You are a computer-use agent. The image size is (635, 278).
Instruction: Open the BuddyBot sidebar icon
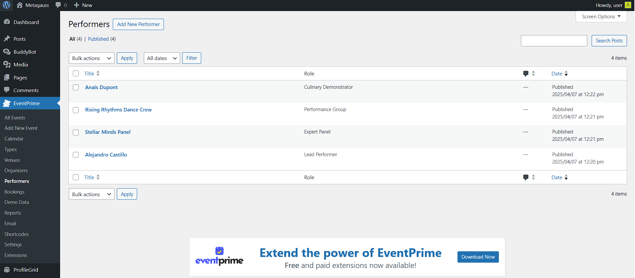[7, 52]
